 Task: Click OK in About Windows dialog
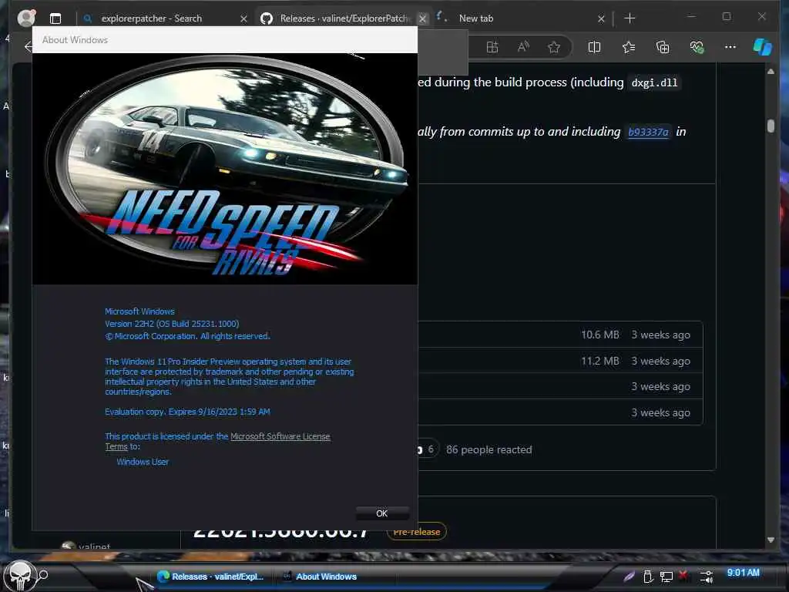[x=382, y=513]
